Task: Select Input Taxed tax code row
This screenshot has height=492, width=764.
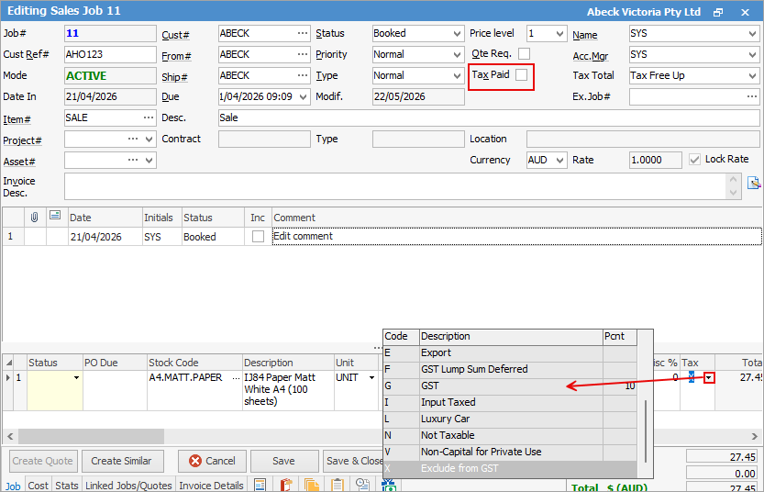Action: tap(510, 402)
